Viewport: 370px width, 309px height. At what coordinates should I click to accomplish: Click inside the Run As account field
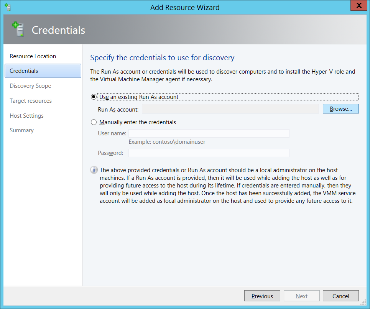[x=230, y=108]
